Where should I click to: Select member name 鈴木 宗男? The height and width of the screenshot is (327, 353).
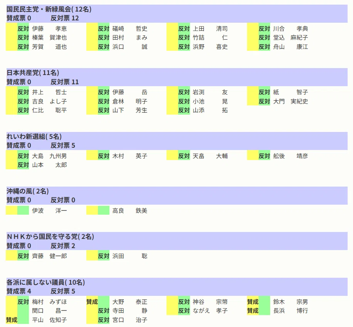coord(291,302)
